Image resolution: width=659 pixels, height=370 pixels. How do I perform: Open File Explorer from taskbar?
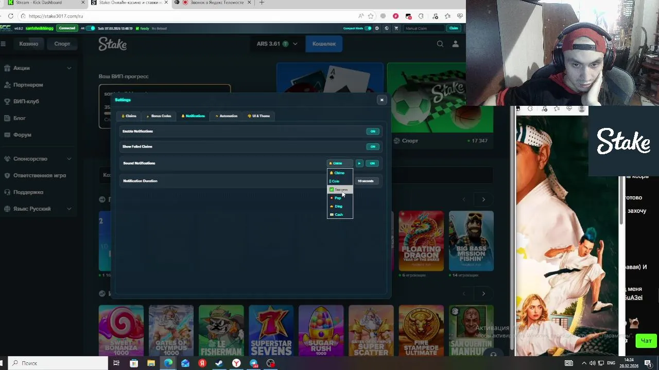151,363
